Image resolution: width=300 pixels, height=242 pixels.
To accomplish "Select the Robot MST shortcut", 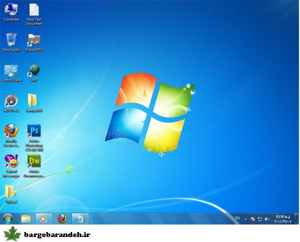I will point(34,42).
